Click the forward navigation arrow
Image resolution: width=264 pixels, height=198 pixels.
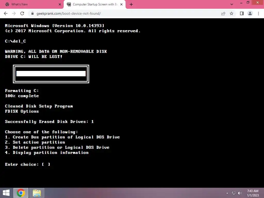(x=14, y=13)
